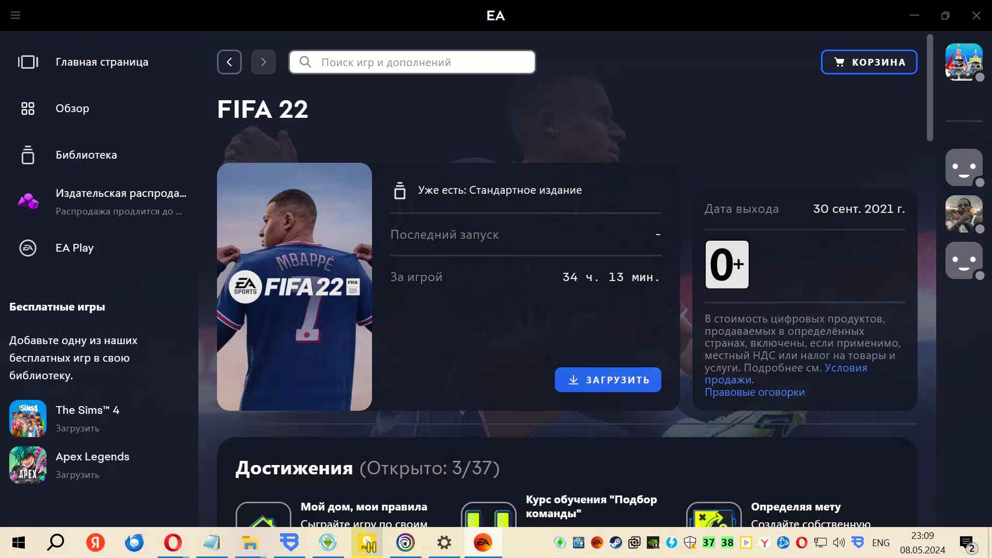Screen dimensions: 992x558
Task: Click the Достижения heading
Action: pos(294,468)
